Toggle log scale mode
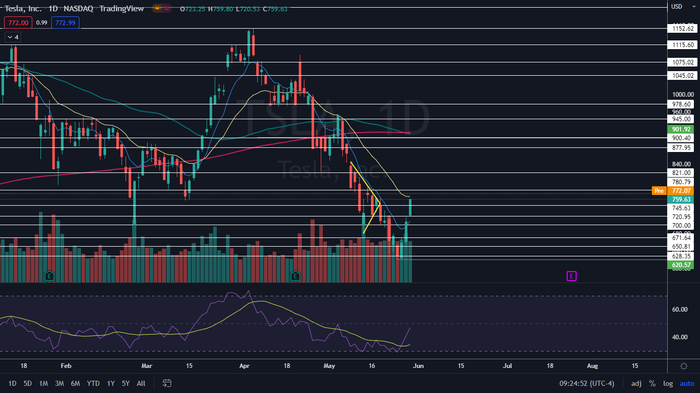 point(668,383)
